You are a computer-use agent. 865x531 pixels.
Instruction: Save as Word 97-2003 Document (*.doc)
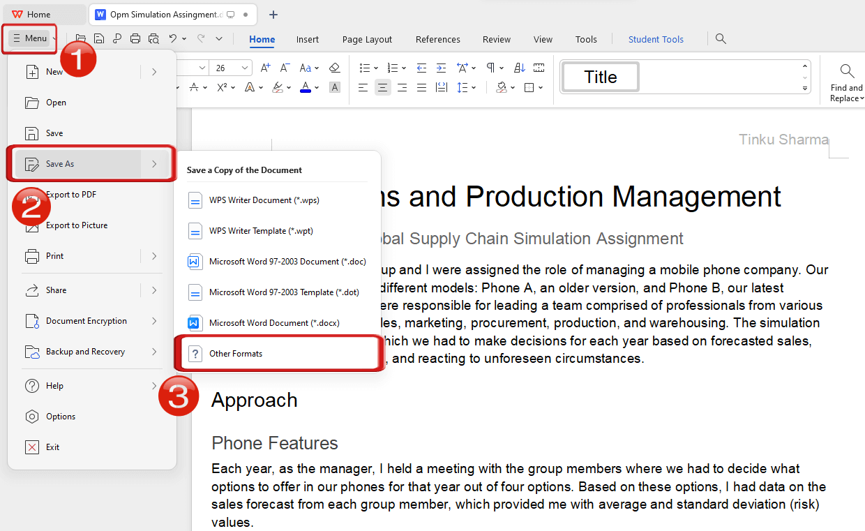click(x=278, y=262)
